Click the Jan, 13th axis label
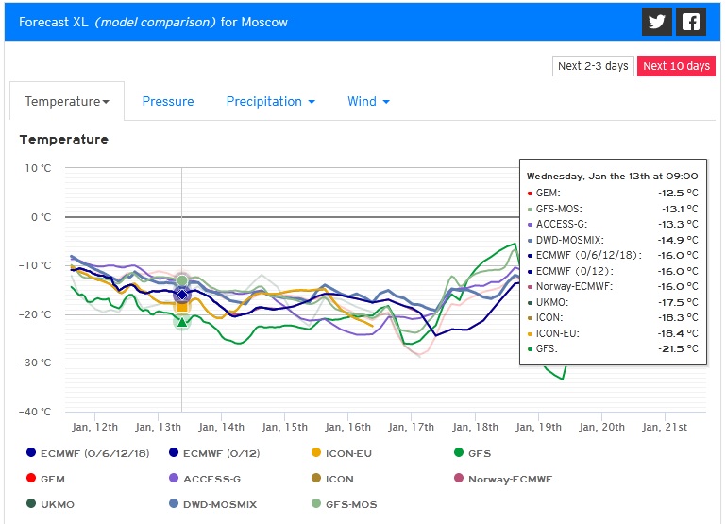726x524 pixels. point(158,427)
